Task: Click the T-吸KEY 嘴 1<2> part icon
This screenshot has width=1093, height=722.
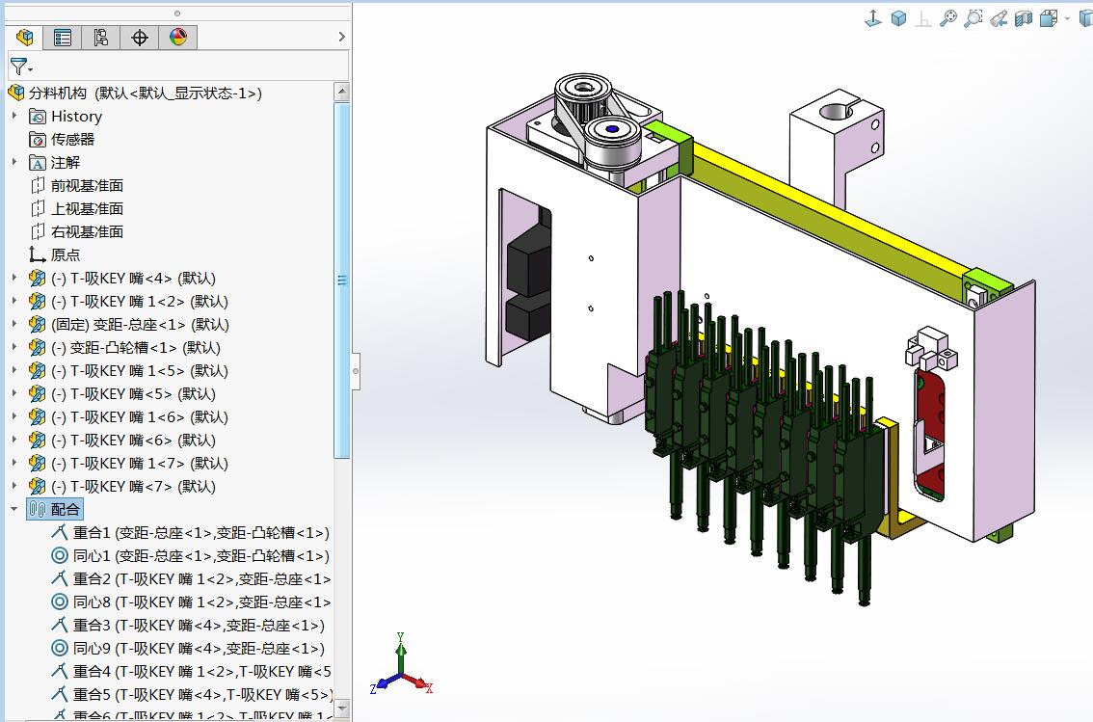Action: tap(38, 301)
